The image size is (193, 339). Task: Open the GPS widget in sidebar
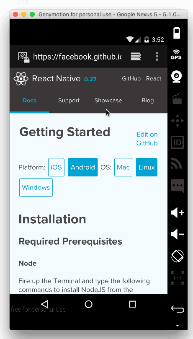coord(176,55)
